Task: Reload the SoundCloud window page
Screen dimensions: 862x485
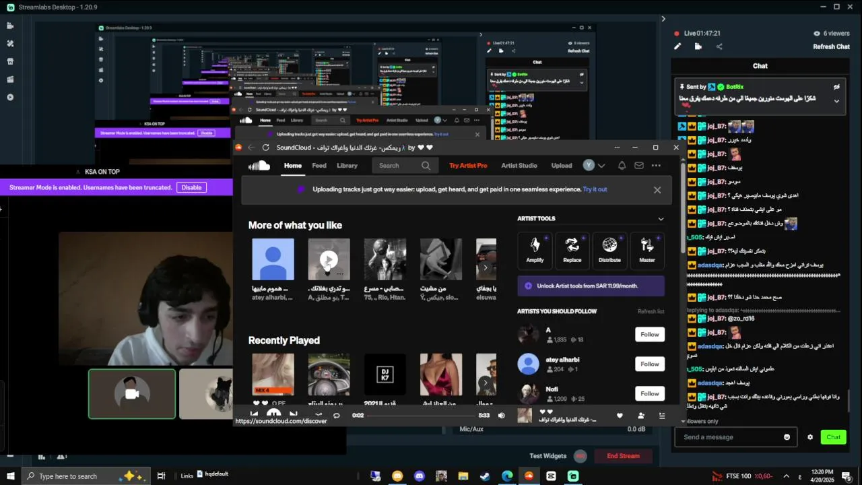Action: point(265,148)
